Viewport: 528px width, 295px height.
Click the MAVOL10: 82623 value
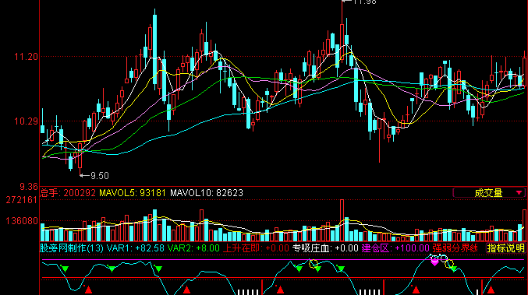(207, 193)
